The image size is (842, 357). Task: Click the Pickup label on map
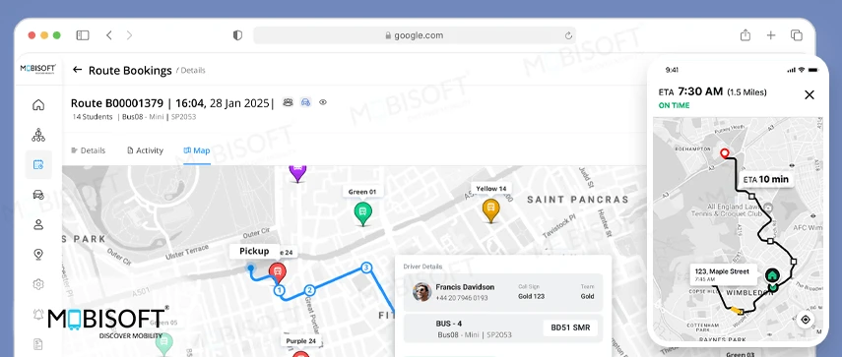pos(254,251)
